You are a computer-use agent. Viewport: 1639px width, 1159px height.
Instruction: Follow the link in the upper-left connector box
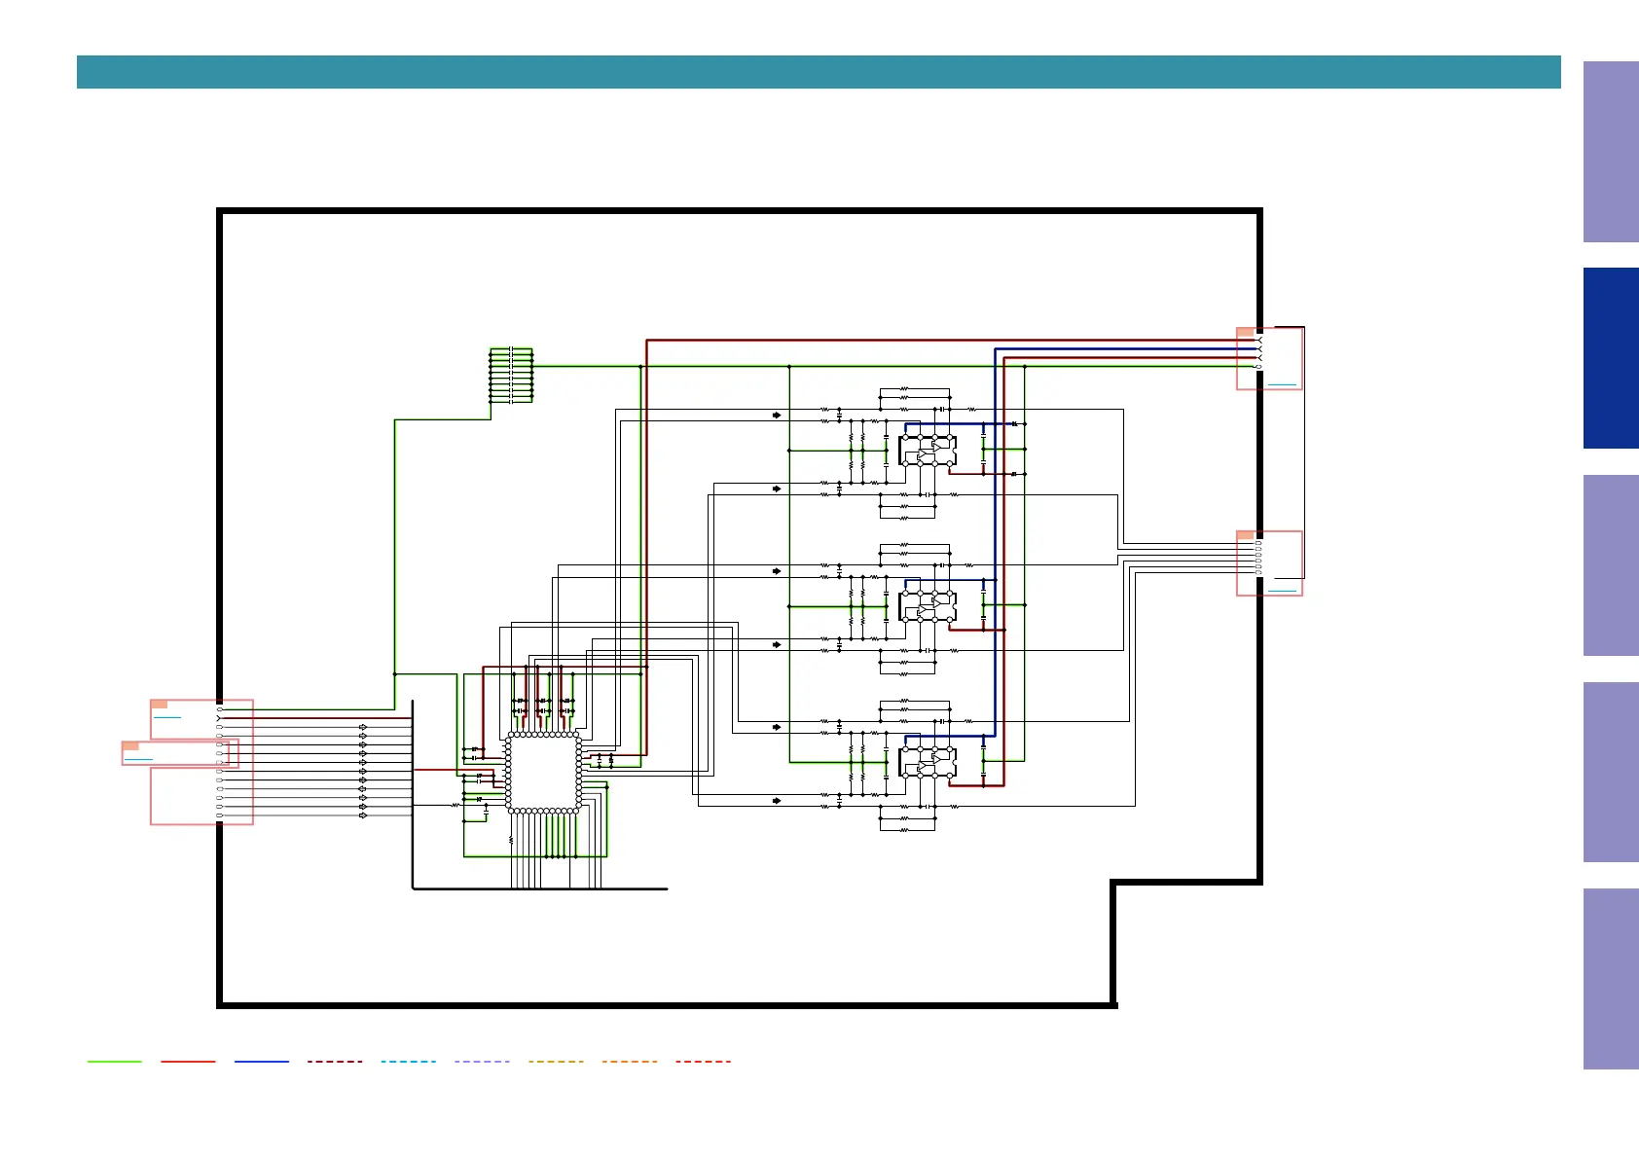point(167,717)
